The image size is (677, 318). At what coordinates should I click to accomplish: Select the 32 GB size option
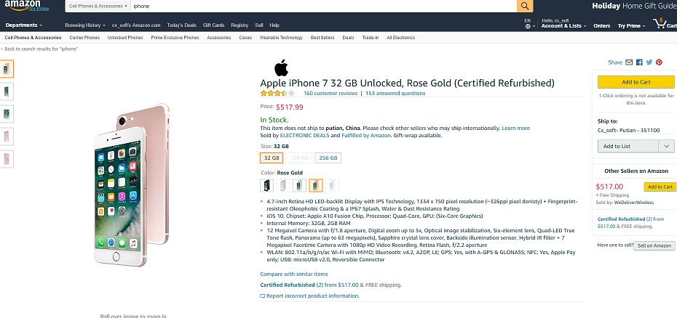[272, 158]
